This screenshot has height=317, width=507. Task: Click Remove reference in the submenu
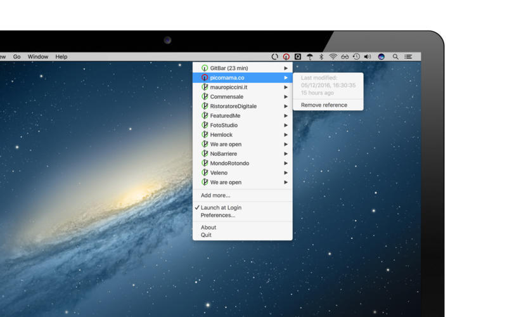(x=324, y=105)
